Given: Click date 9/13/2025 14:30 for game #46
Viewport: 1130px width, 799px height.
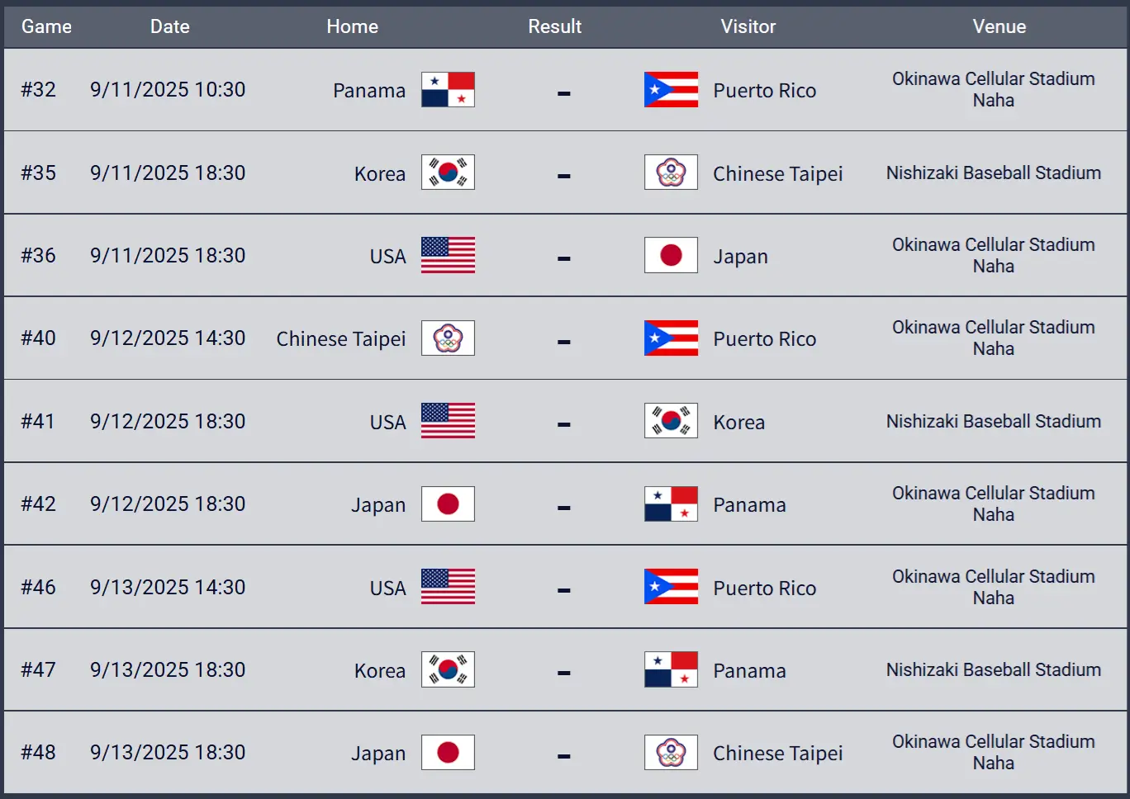Looking at the screenshot, I should (168, 587).
